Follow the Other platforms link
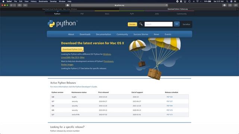 coord(82,57)
